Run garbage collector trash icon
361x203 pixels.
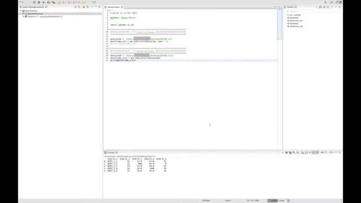coord(288,201)
